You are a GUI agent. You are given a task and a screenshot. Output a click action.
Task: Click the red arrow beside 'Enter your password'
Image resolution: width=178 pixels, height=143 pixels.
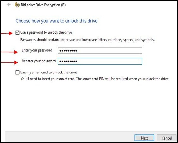9,52
